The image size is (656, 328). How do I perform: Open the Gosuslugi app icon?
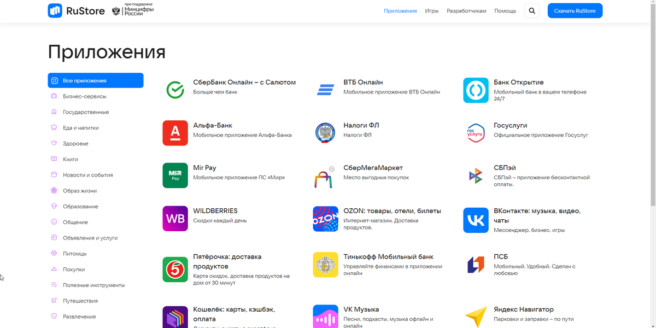(476, 133)
